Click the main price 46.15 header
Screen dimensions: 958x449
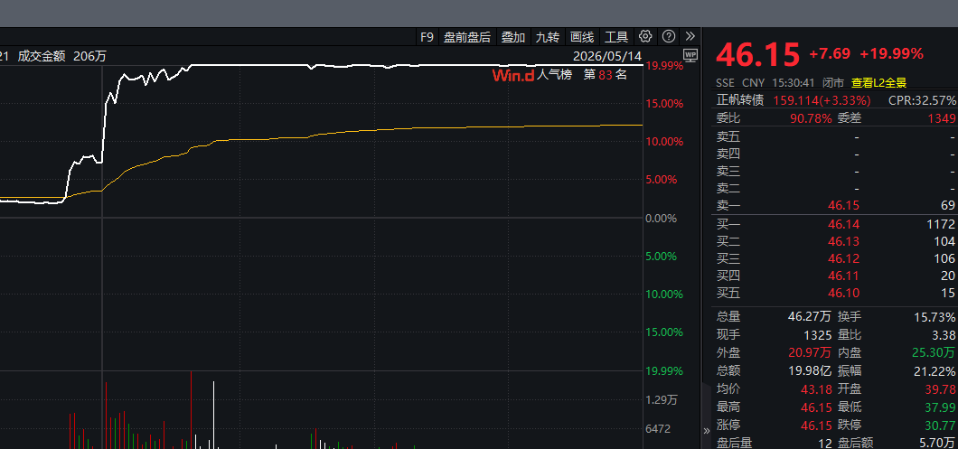click(x=757, y=55)
